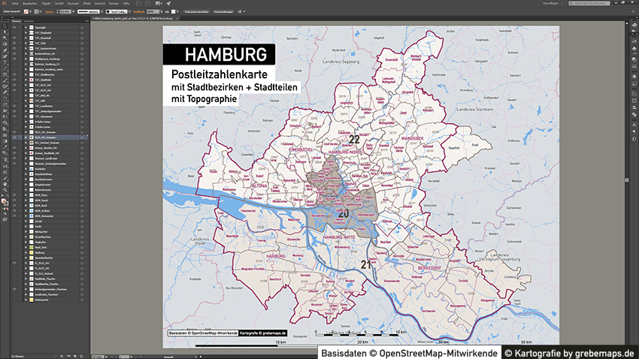The height and width of the screenshot is (359, 639).
Task: Hide the Copyright layer
Action: pos(14,28)
